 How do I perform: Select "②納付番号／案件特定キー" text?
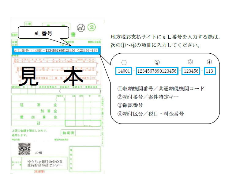click(148, 97)
